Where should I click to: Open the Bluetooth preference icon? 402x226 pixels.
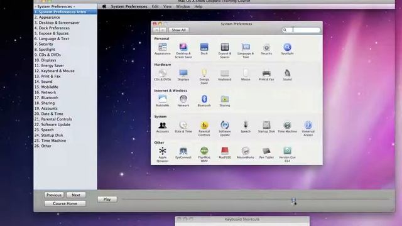point(204,99)
